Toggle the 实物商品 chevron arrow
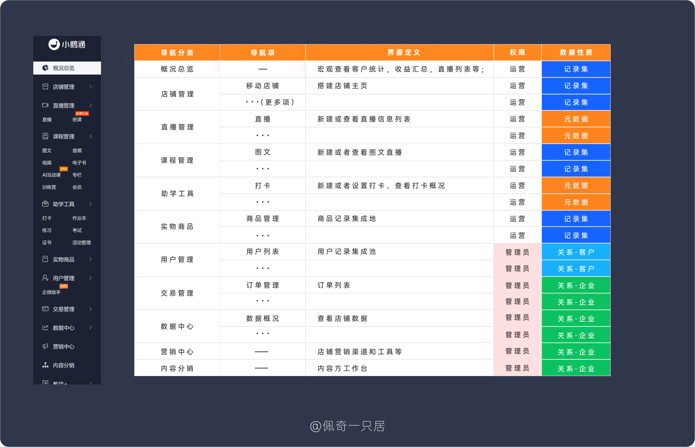Screen dimensions: 695x447 pyautogui.click(x=90, y=259)
